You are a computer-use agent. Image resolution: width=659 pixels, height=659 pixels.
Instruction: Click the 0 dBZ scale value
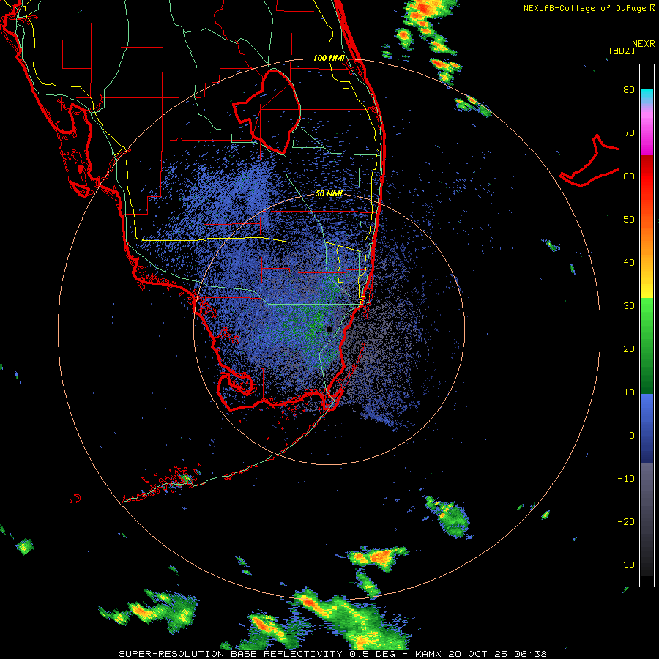point(632,436)
